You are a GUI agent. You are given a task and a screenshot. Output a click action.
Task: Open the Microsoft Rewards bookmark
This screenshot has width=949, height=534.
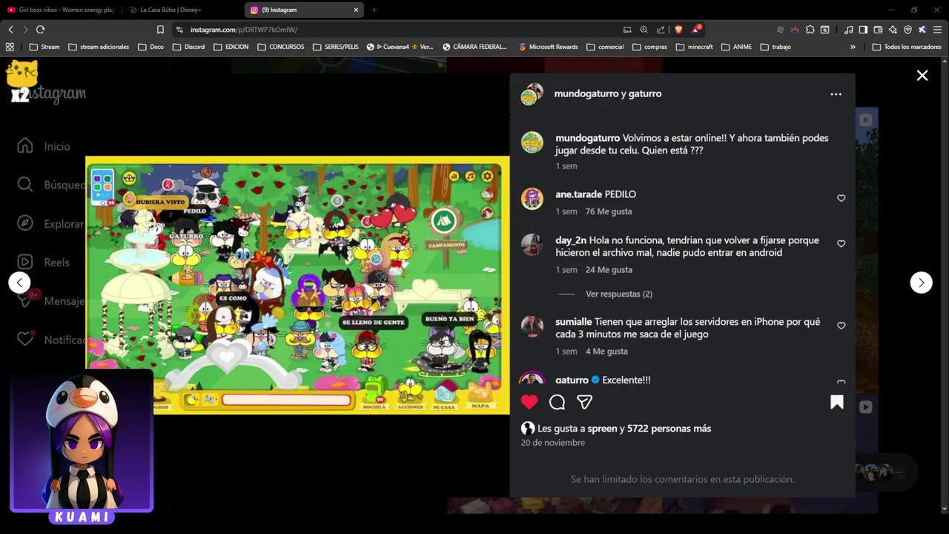(548, 47)
